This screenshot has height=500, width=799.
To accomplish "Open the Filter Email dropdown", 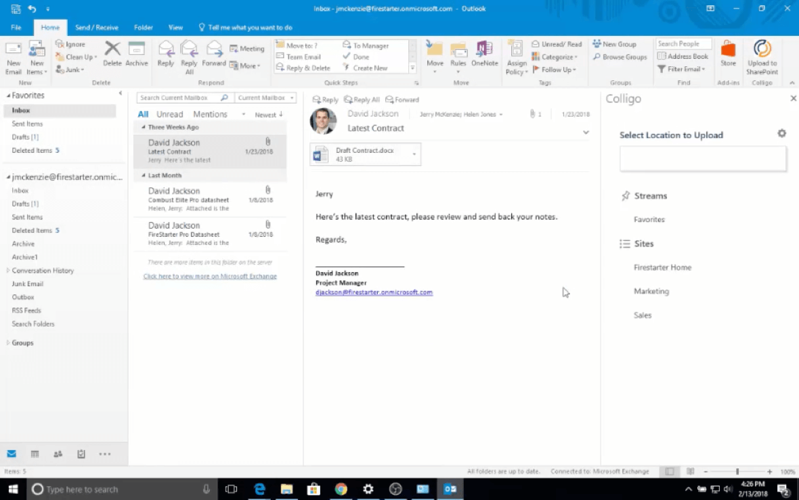I will tap(681, 69).
